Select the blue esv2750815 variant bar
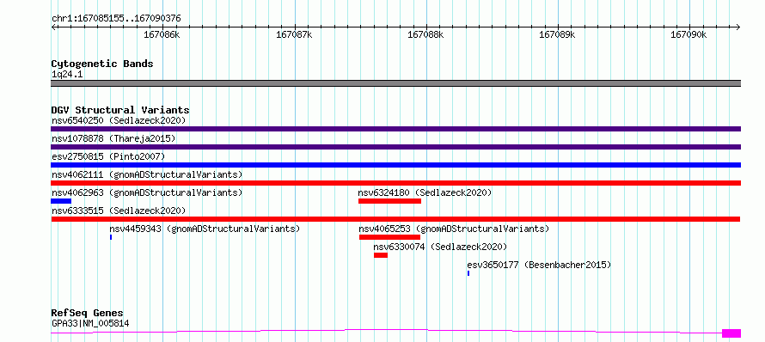This screenshot has height=342, width=765. [x=395, y=165]
